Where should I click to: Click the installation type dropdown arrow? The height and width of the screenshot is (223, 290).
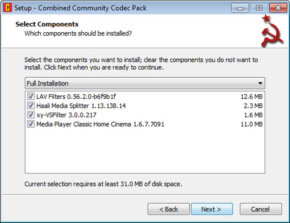260,84
